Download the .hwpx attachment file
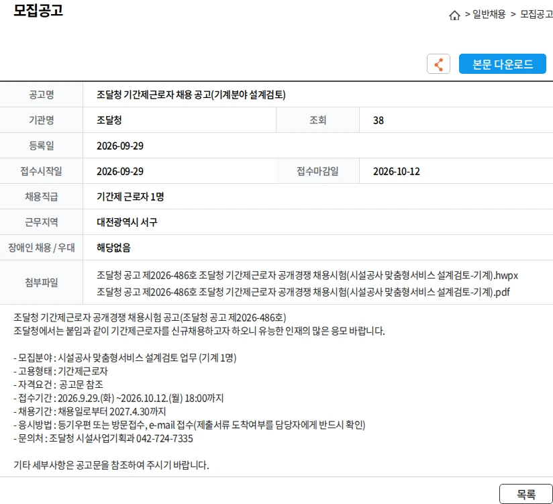 click(x=307, y=275)
